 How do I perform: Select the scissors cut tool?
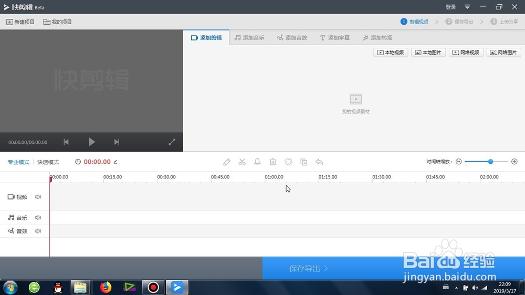(x=242, y=162)
